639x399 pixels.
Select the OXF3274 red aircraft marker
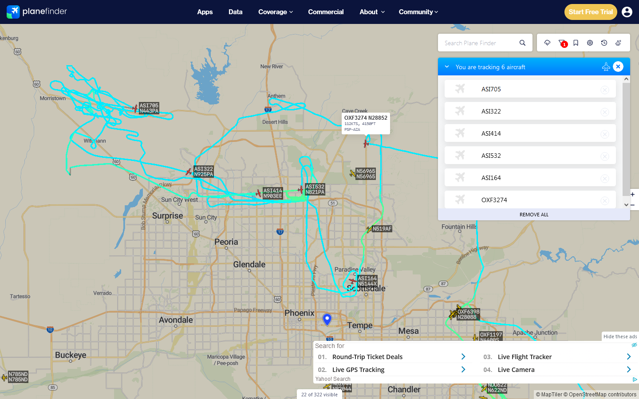tap(366, 144)
